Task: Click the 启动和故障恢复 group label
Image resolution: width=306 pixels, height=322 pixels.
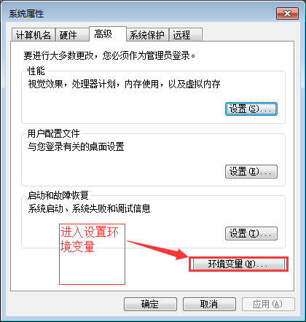Action: coord(58,195)
